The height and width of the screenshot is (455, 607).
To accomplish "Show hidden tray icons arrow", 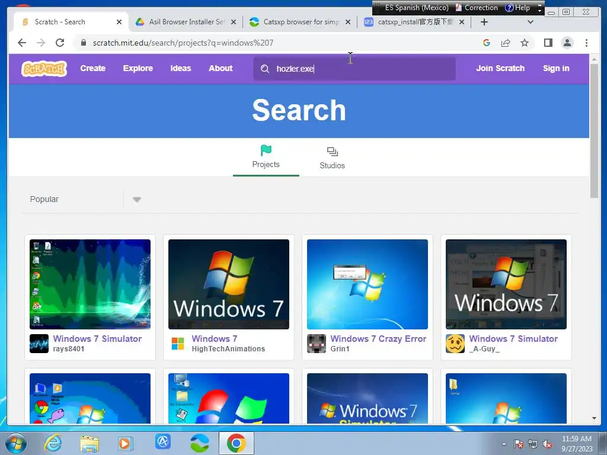I will point(504,444).
